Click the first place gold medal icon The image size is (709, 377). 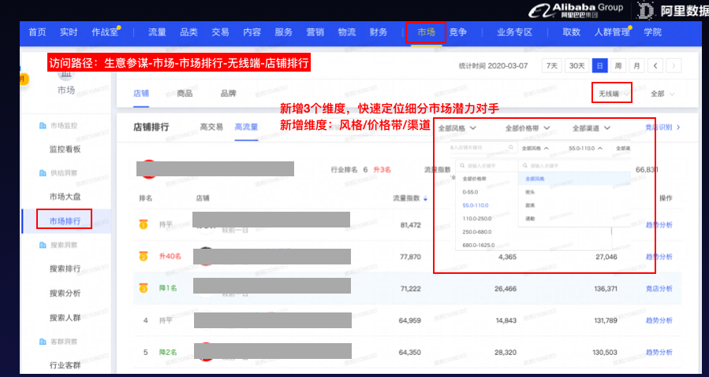pos(144,224)
